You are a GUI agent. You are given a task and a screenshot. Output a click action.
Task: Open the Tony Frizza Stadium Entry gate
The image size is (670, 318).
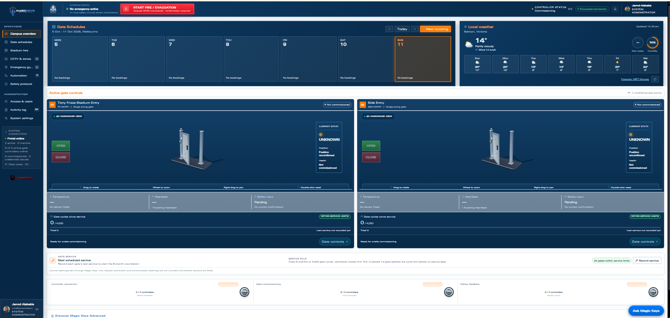pyautogui.click(x=61, y=146)
